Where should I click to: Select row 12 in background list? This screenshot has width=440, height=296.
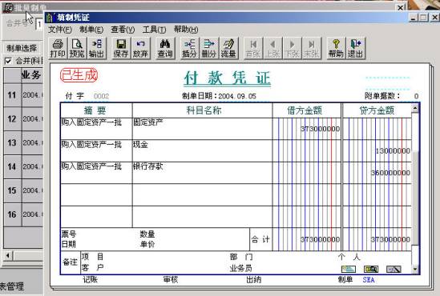coord(23,119)
